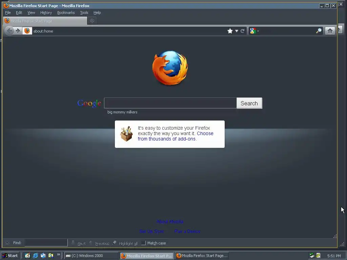The image size is (347, 260).
Task: Open the Help menu
Action: tap(97, 13)
